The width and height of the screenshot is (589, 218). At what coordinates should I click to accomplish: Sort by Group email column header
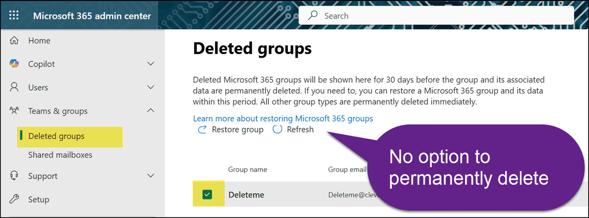point(347,170)
